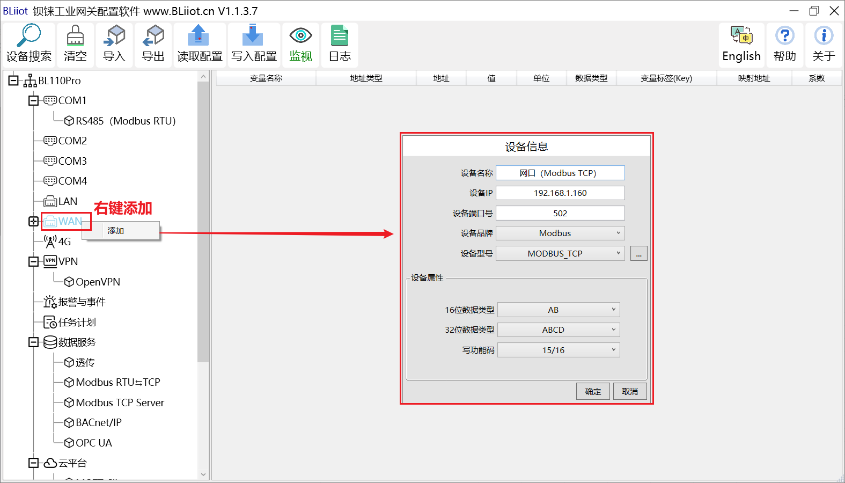Collapse the 云平台 tree node
The width and height of the screenshot is (845, 483).
pos(33,463)
